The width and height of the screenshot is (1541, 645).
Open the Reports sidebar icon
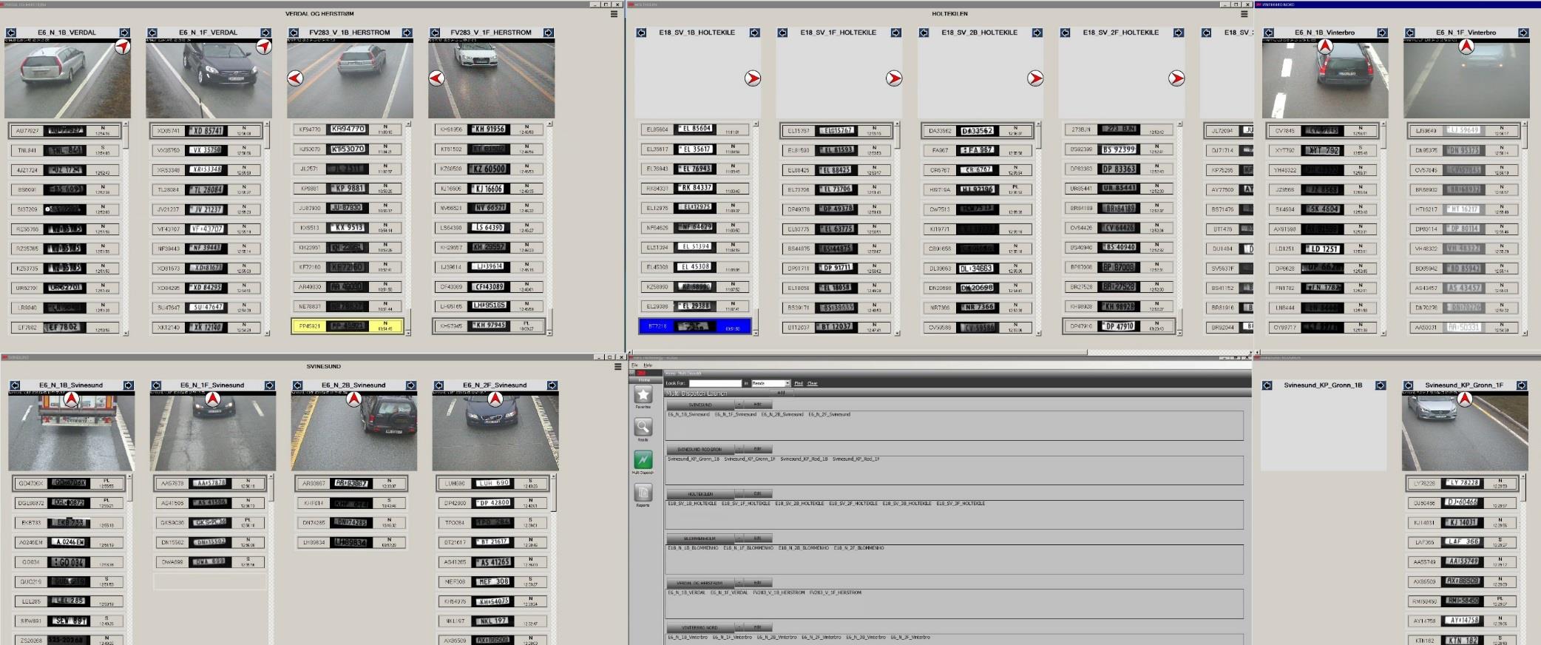(x=643, y=493)
